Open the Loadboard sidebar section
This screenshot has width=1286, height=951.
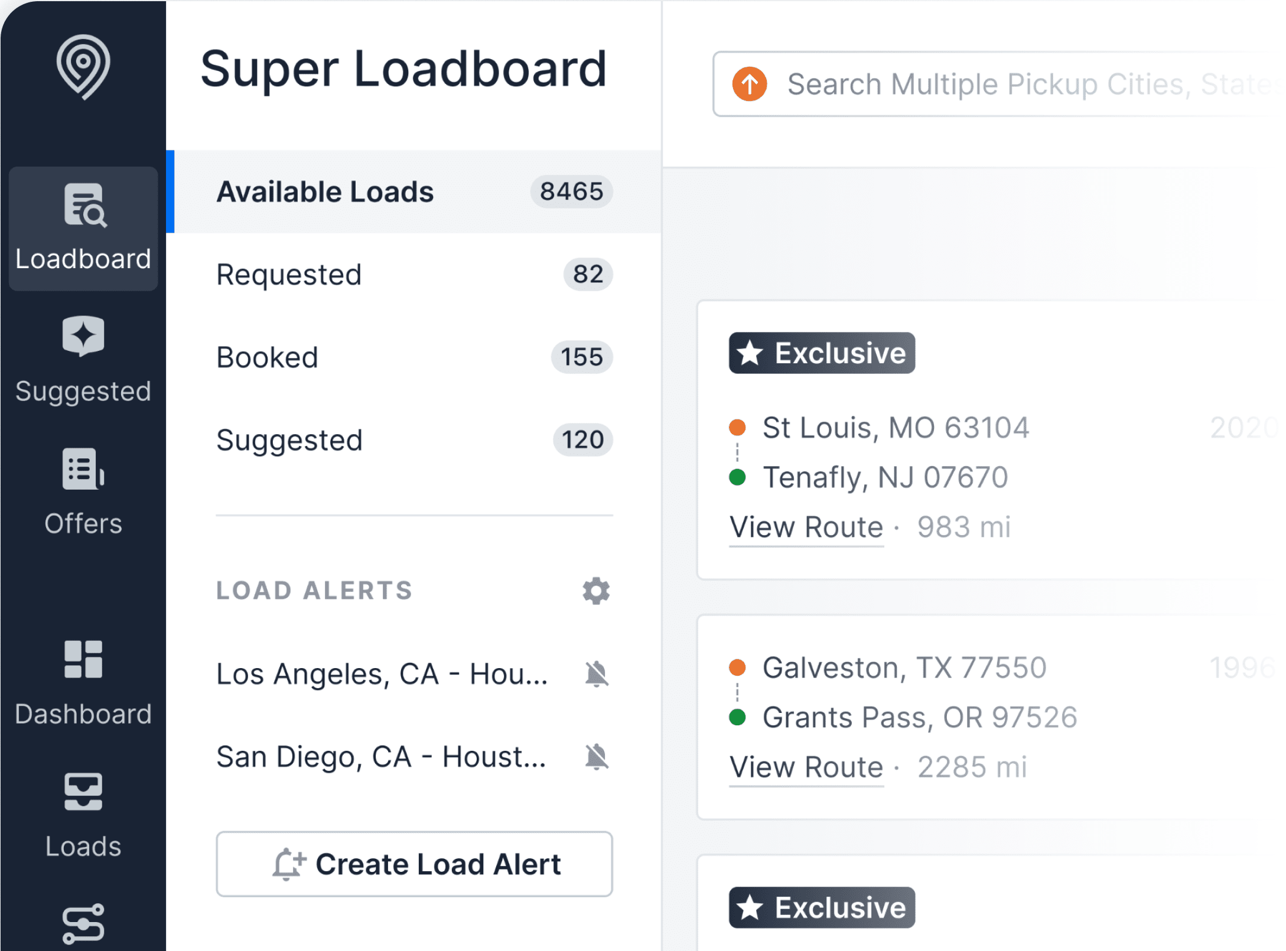[x=83, y=228]
